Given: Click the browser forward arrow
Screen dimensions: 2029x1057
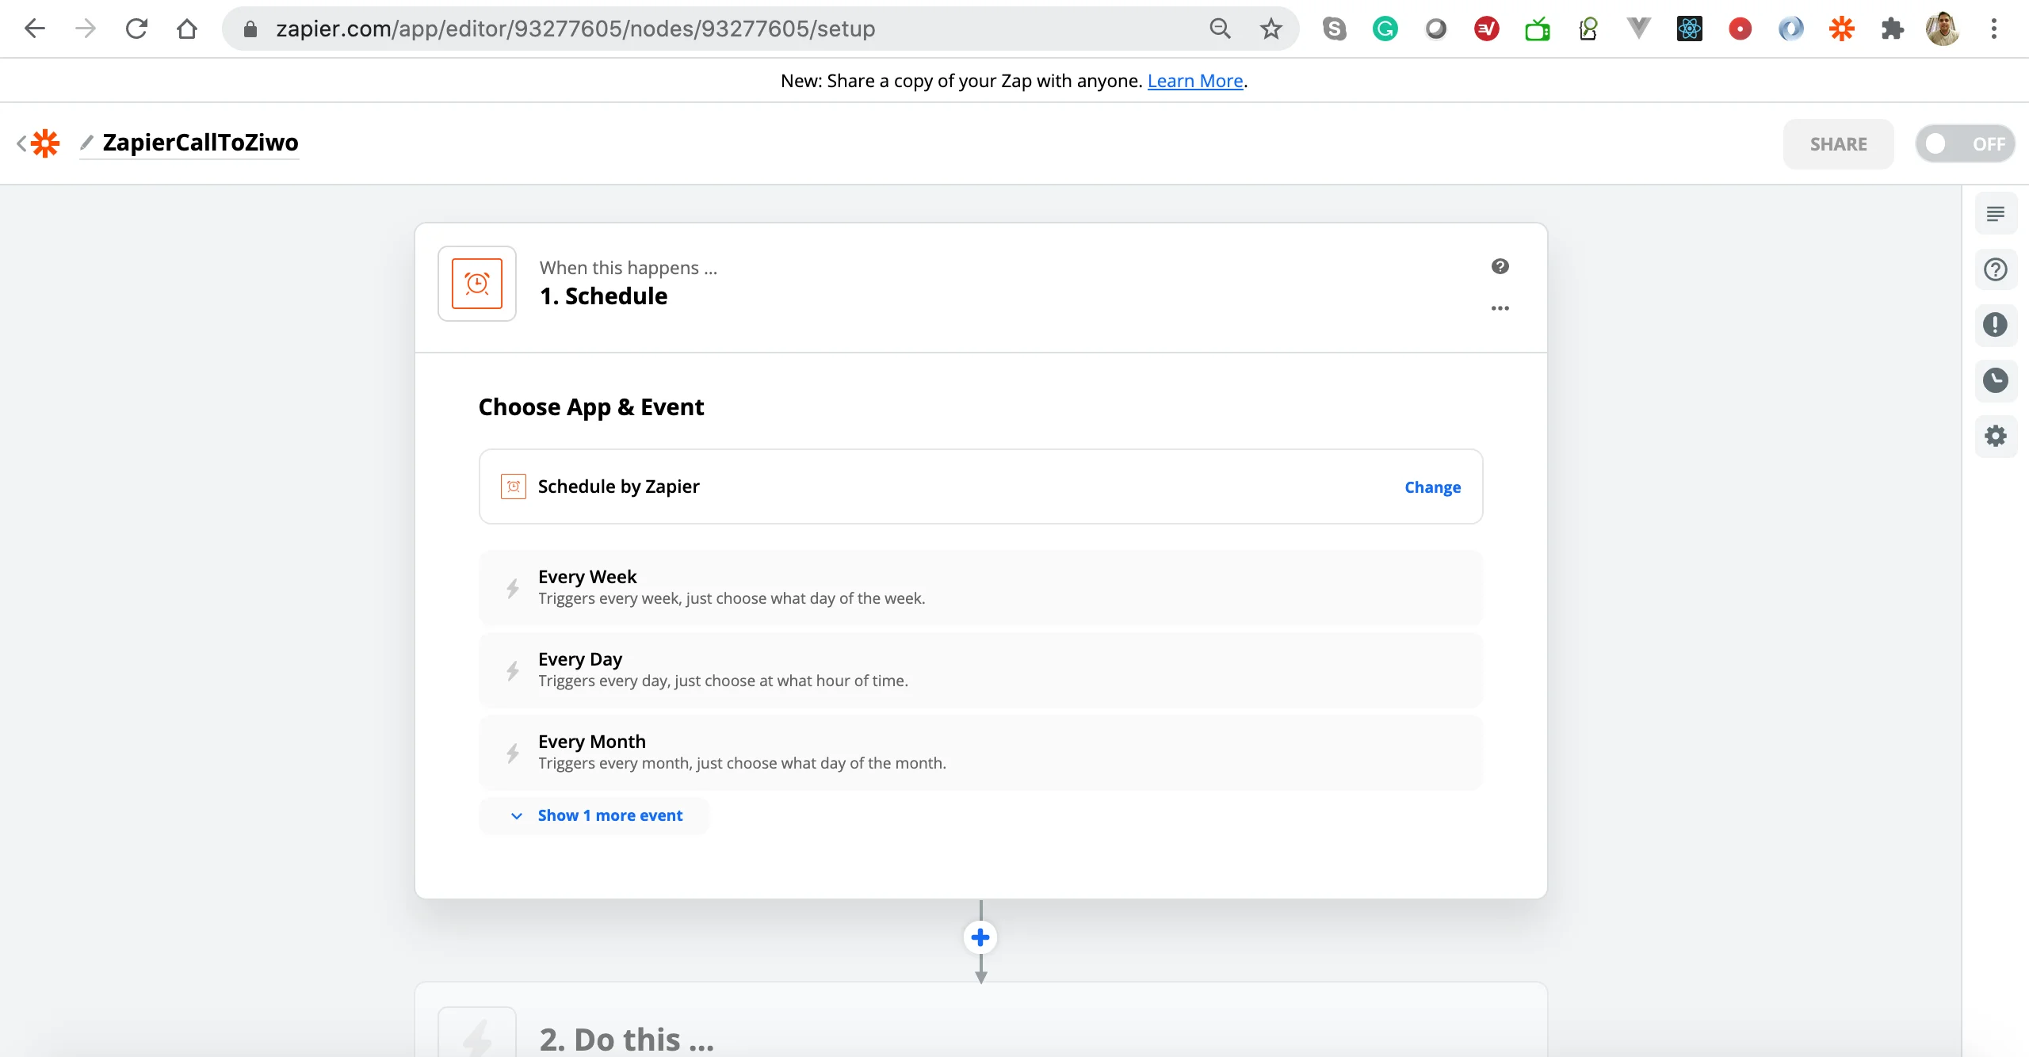Looking at the screenshot, I should (x=85, y=29).
